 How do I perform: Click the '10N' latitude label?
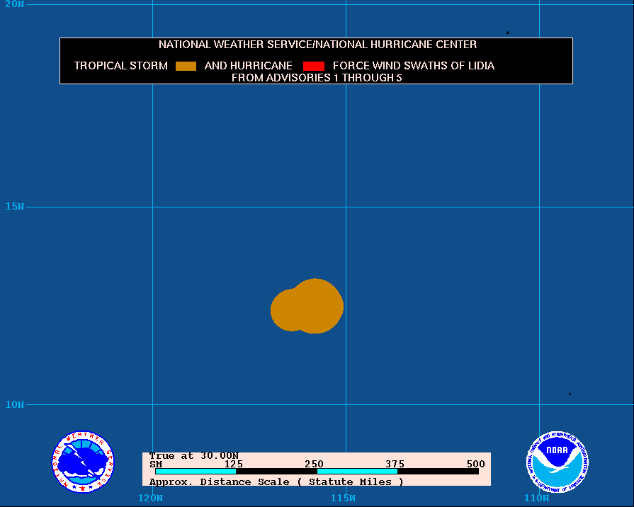coord(15,405)
